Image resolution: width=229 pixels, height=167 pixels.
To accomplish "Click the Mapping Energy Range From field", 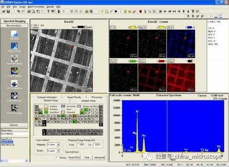I will [81, 145].
